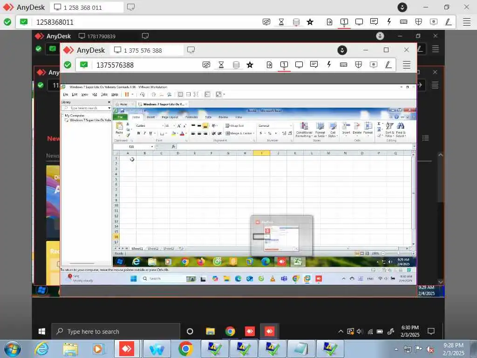Click Merge & Center in Excel
477x358 pixels.
[239, 133]
